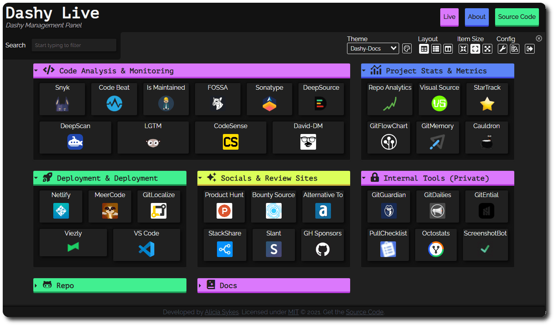Open the Sonatype item

269,99
